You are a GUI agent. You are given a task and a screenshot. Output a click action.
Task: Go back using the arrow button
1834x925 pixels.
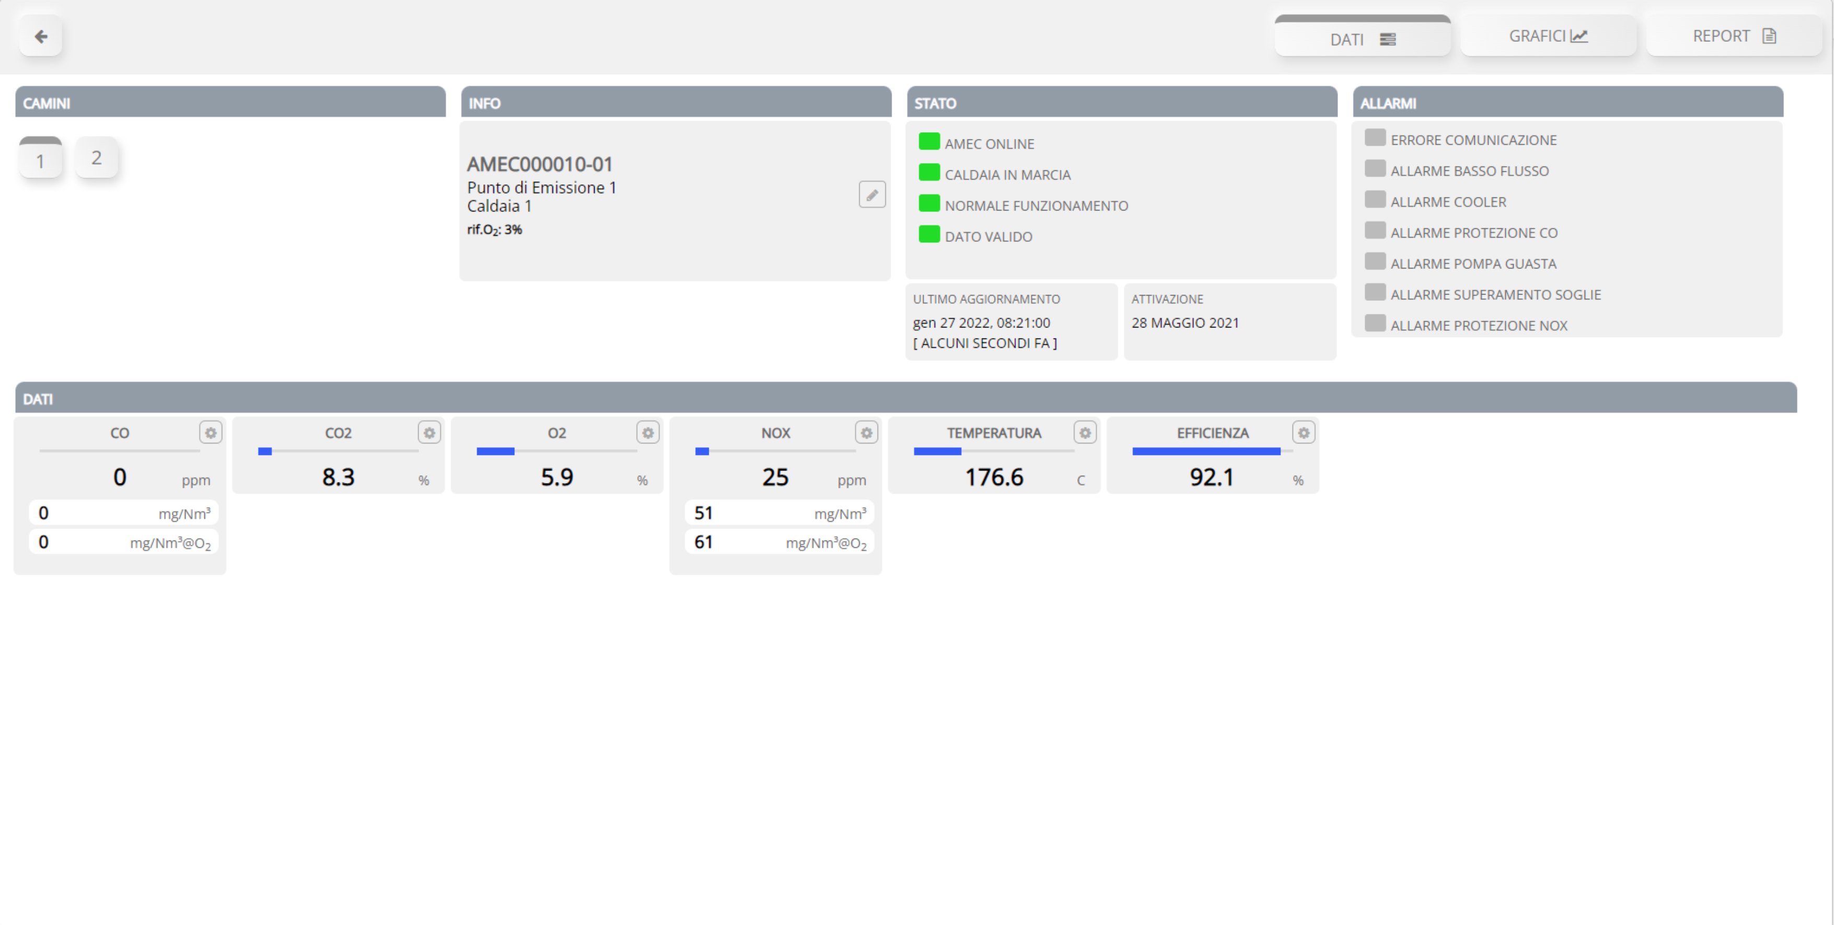click(x=41, y=36)
